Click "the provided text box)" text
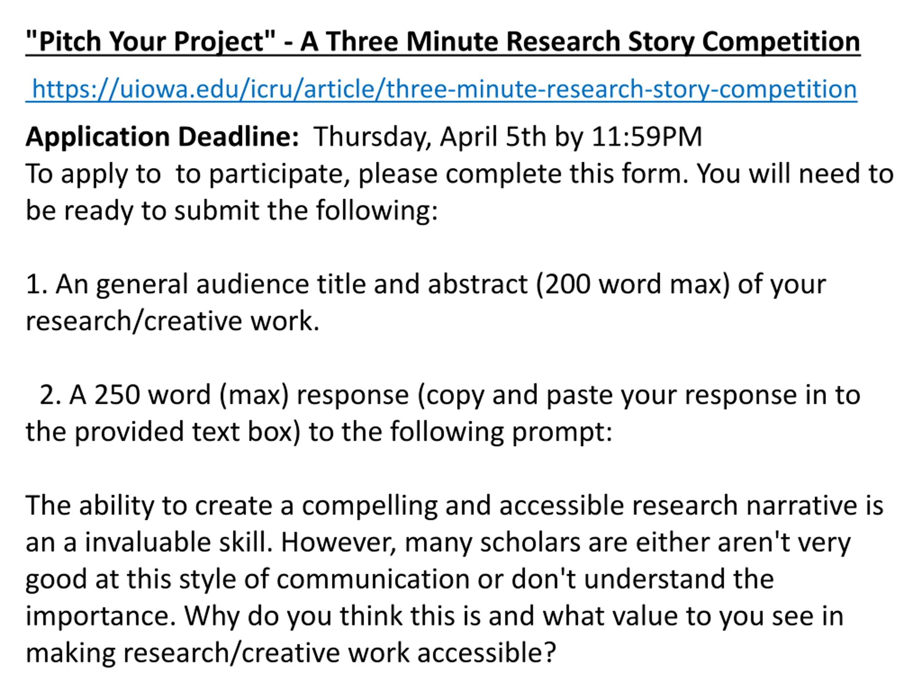The height and width of the screenshot is (691, 922). pos(163,432)
